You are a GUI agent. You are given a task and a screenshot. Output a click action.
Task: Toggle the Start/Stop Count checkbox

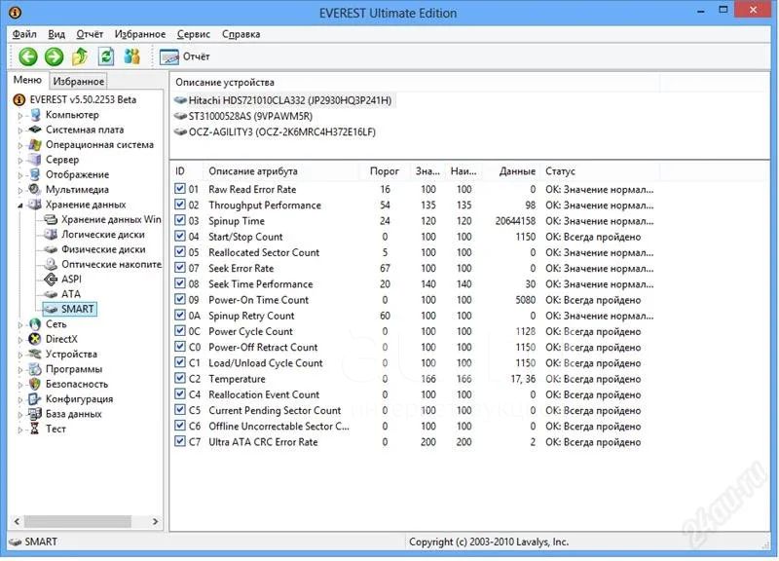(x=180, y=237)
